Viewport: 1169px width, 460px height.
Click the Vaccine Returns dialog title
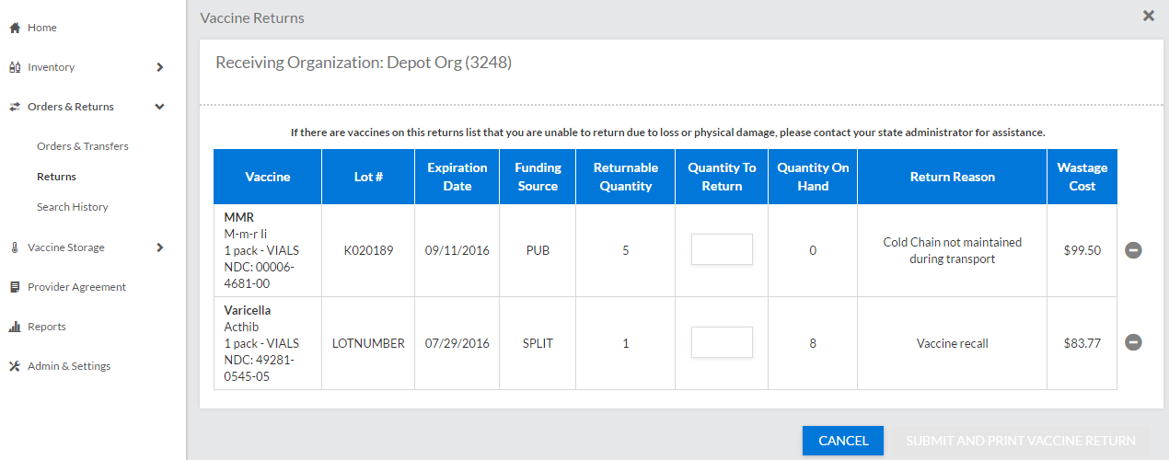click(252, 17)
